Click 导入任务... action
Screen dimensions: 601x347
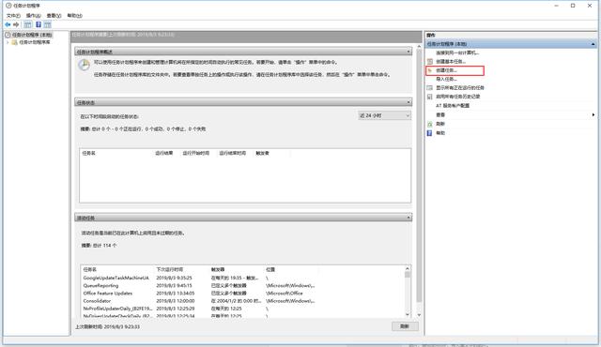447,79
